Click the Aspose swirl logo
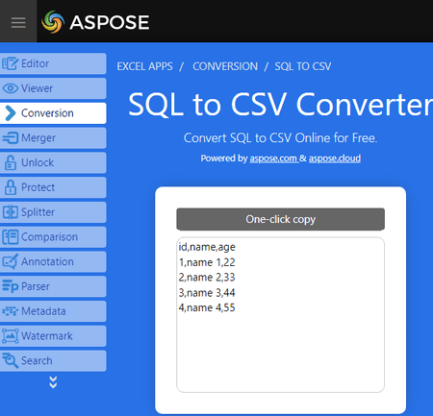This screenshot has width=433, height=416. click(53, 22)
